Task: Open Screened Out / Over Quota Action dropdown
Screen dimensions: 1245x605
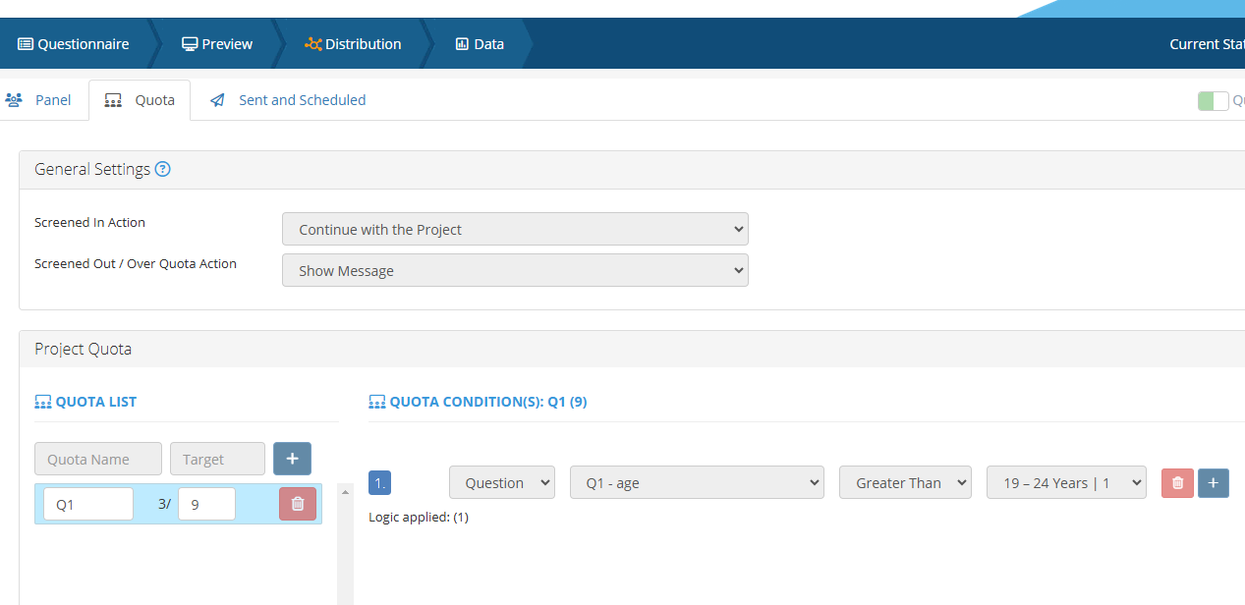Action: coord(515,271)
